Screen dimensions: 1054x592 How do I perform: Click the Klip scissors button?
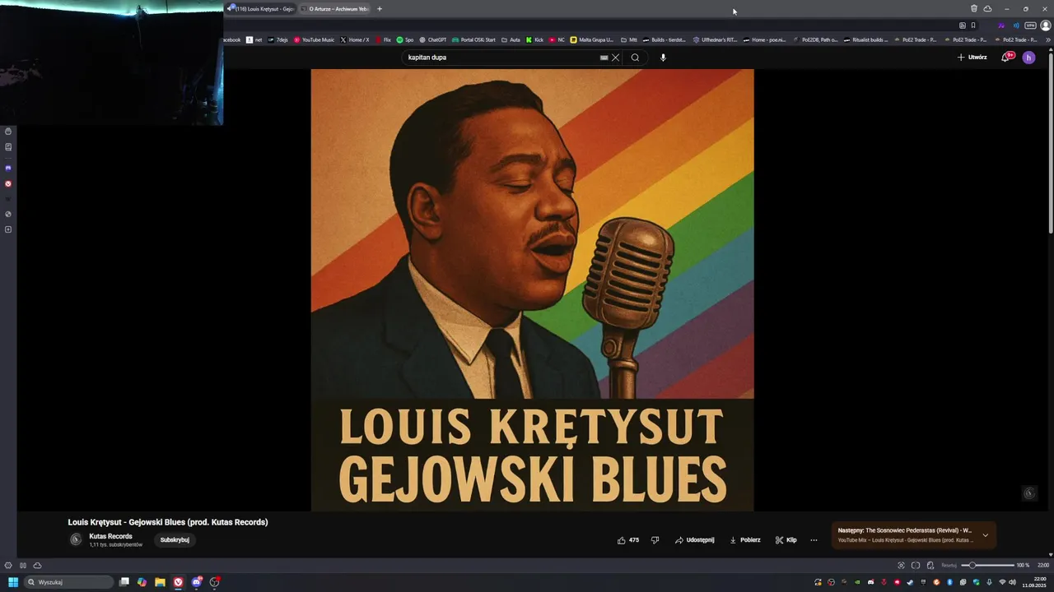[x=786, y=540]
